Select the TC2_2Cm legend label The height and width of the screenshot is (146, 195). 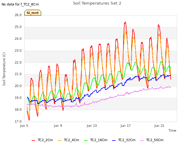[x=45, y=140]
